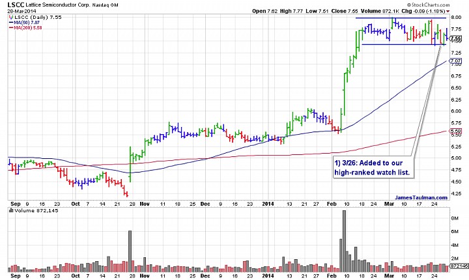469x280 pixels.
Task: Click the Volume 872.1K header value
Action: [380, 11]
